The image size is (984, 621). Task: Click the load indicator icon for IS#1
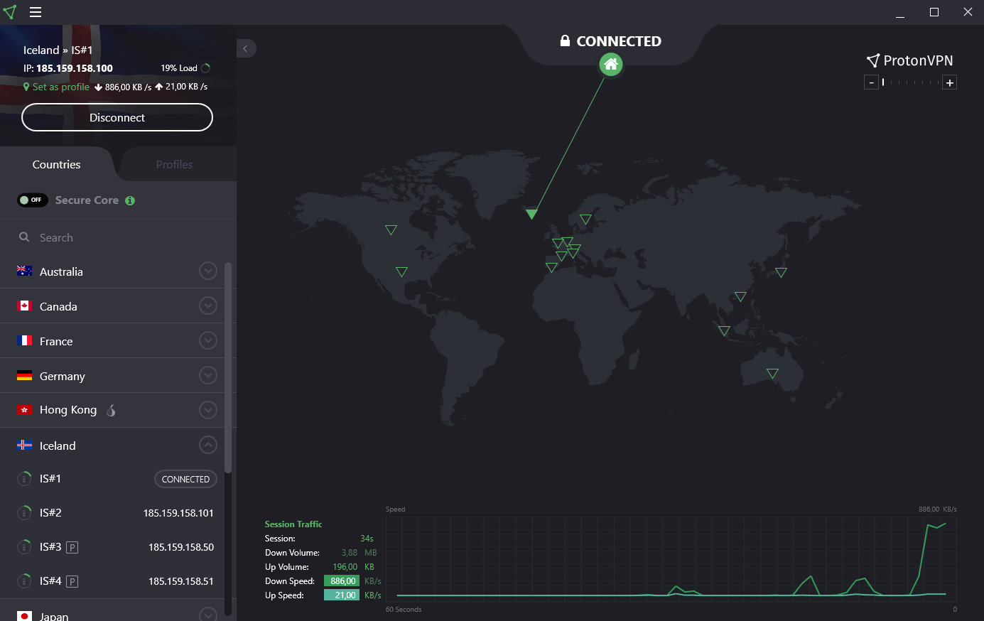24,479
